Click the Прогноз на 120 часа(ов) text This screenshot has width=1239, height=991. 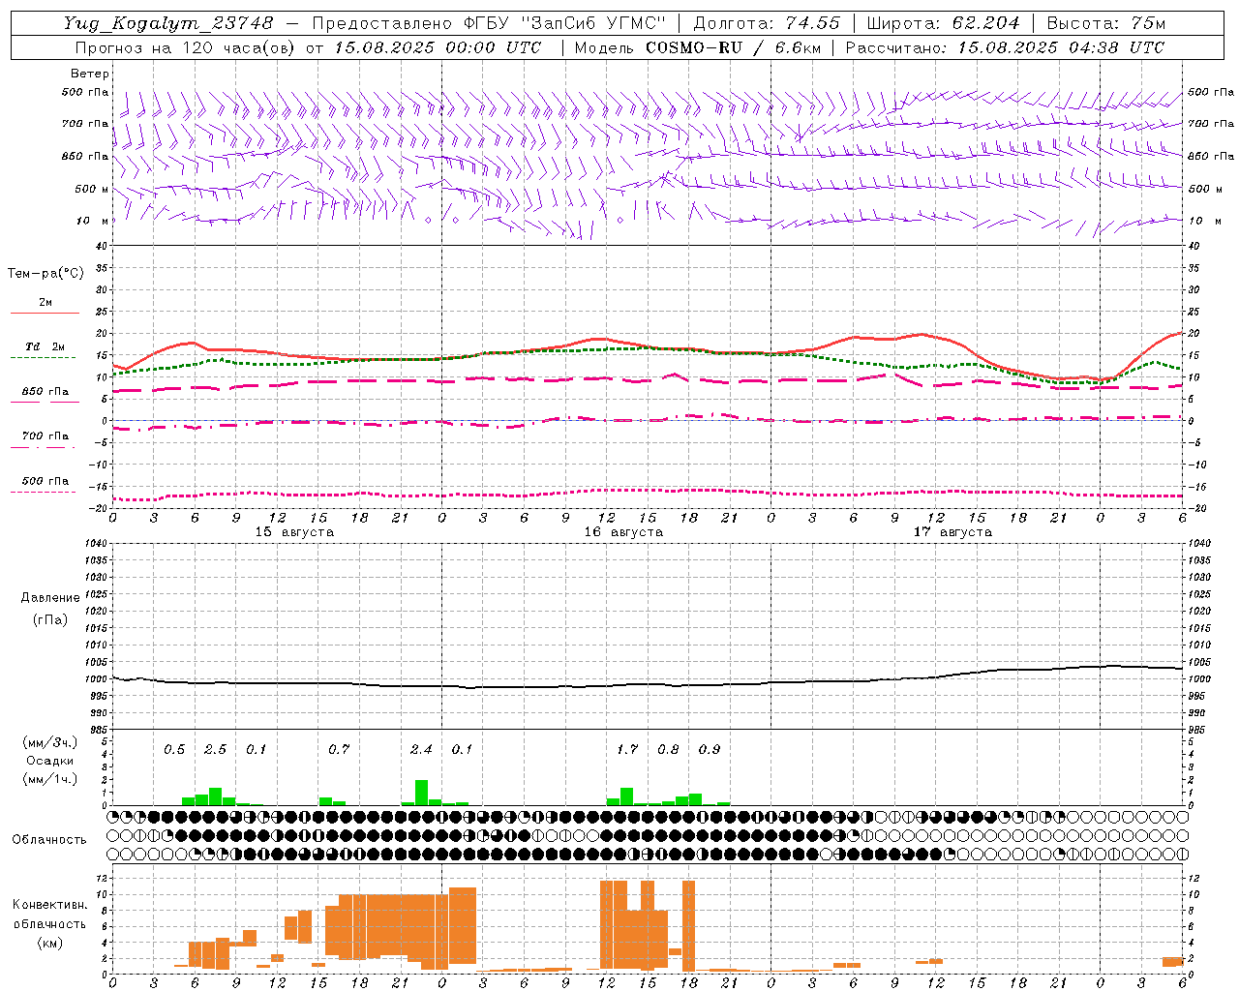[185, 47]
